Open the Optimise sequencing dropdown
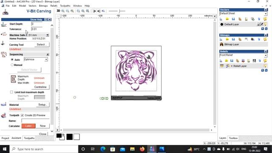Image resolution: width=272 pixels, height=153 pixels. point(46,59)
